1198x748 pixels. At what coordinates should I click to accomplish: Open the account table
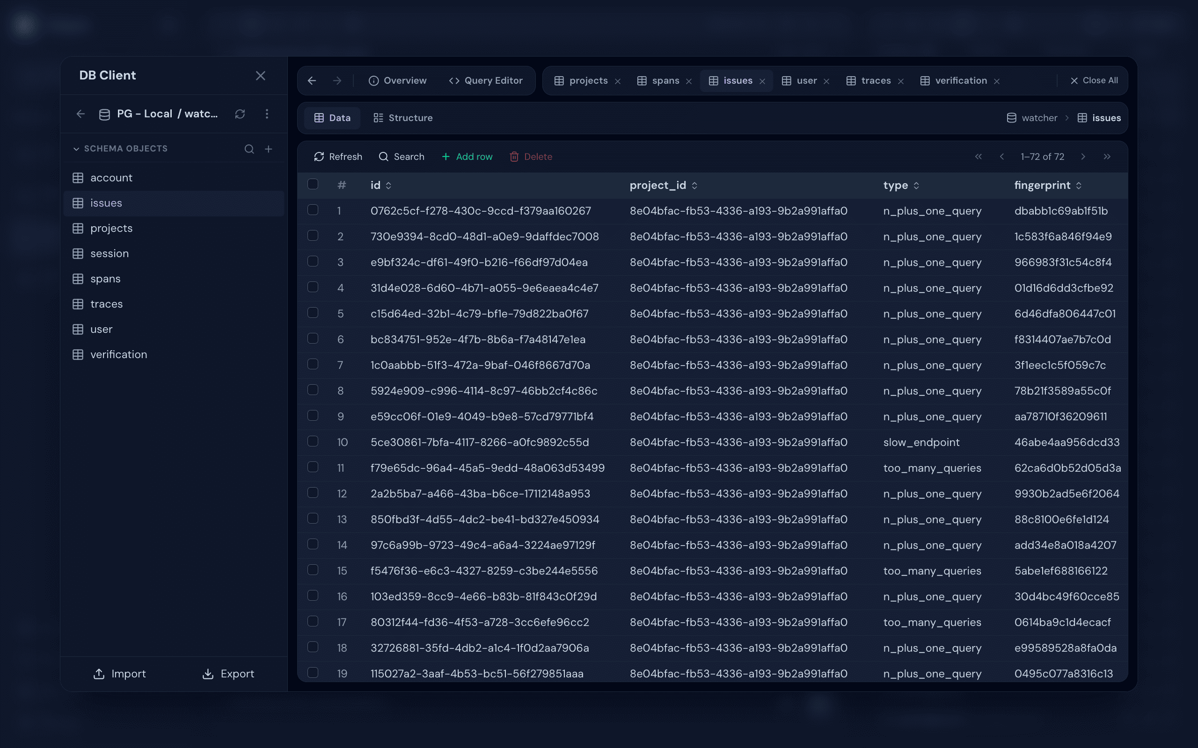(174, 178)
